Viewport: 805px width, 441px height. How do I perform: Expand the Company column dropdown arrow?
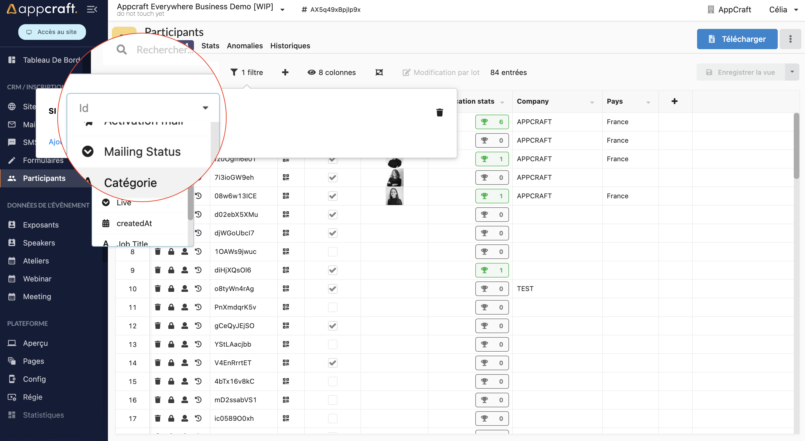[592, 102]
